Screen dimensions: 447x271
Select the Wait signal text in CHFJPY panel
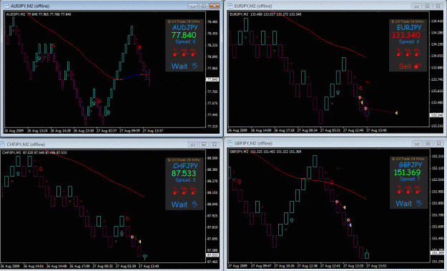click(180, 205)
